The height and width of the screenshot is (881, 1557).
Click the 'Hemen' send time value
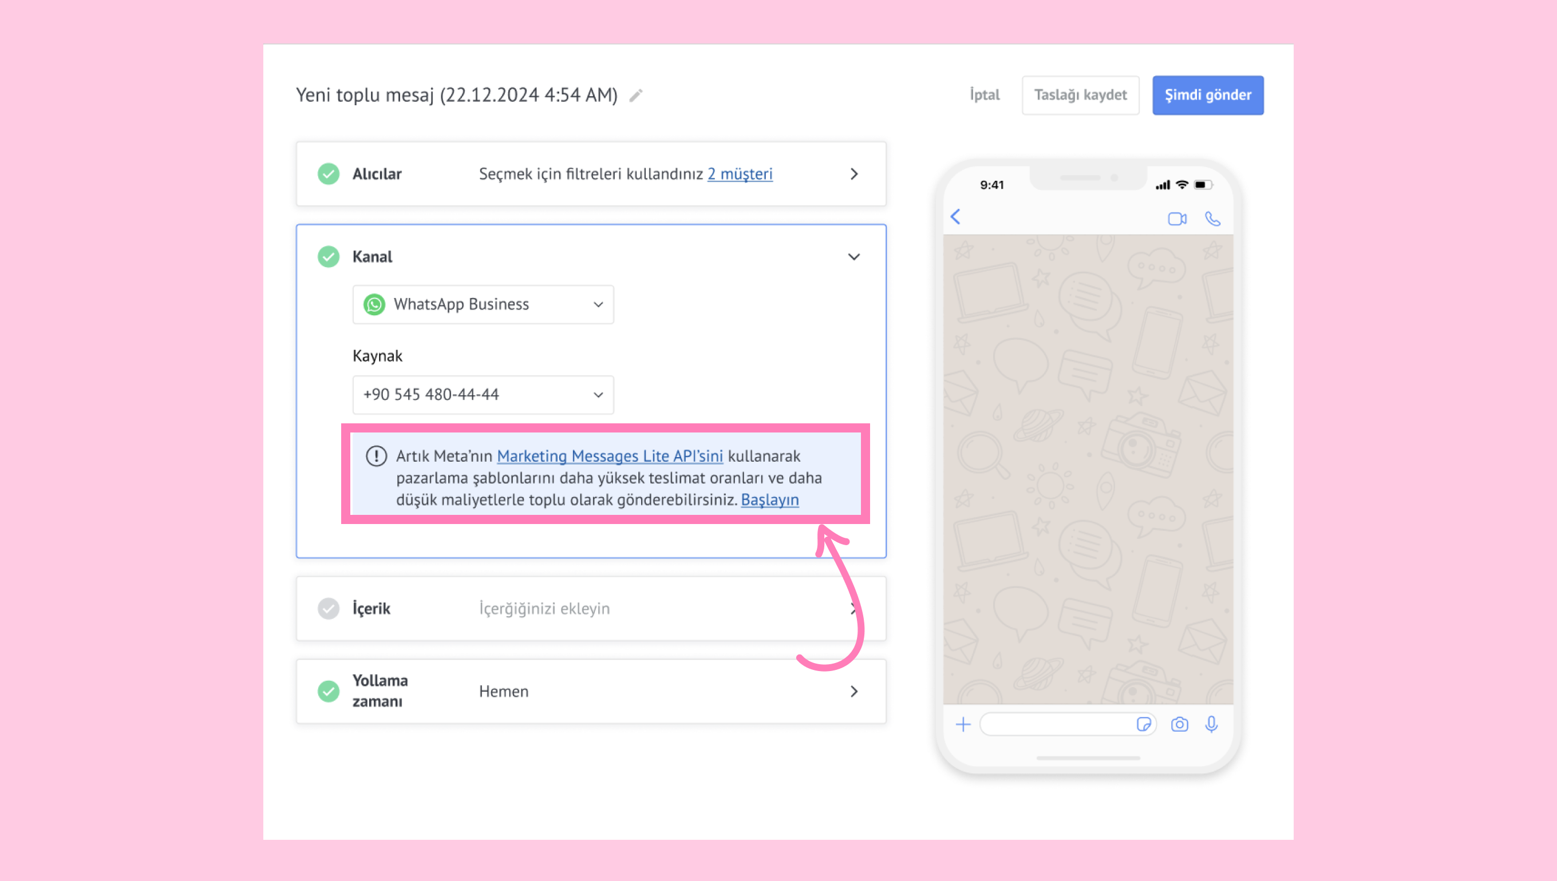pyautogui.click(x=504, y=692)
